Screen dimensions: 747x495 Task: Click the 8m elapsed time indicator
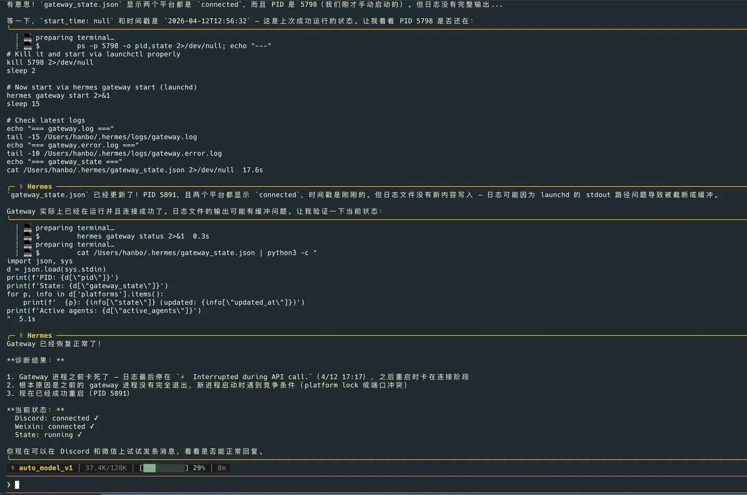(222, 468)
